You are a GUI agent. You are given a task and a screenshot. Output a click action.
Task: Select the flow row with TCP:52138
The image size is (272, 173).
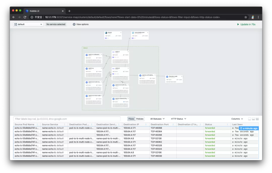(136, 138)
